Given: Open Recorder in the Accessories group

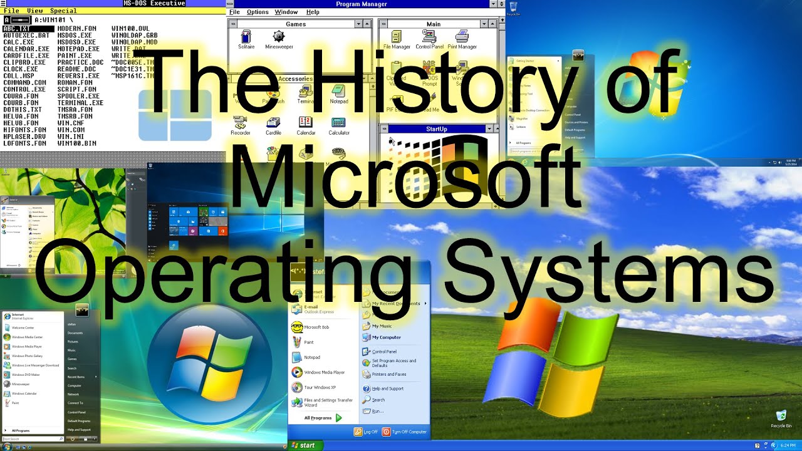Looking at the screenshot, I should 240,126.
